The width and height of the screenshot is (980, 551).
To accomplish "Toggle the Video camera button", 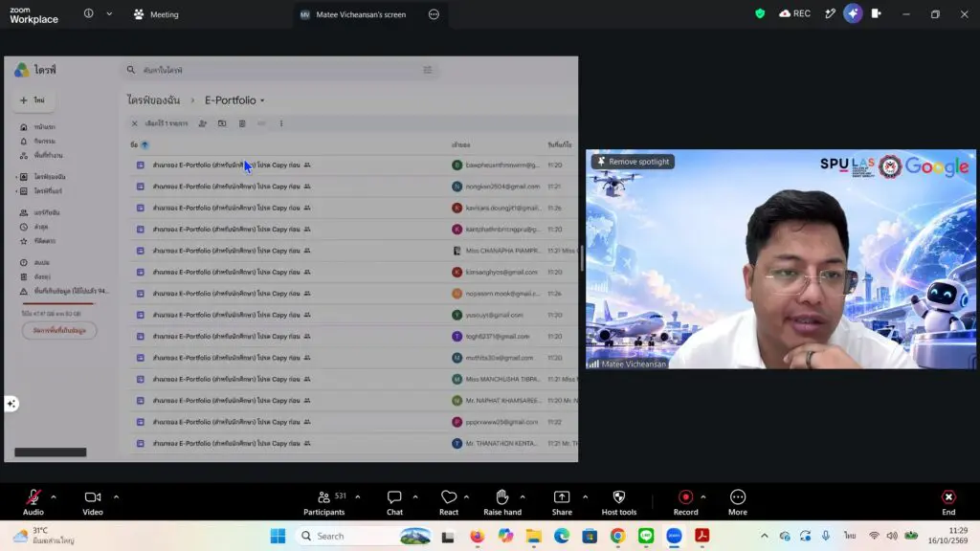I will coord(93,502).
